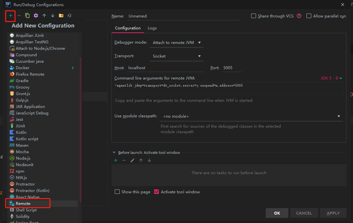353x223 pixels.
Task: Tick the Show this page checkbox
Action: click(x=117, y=192)
